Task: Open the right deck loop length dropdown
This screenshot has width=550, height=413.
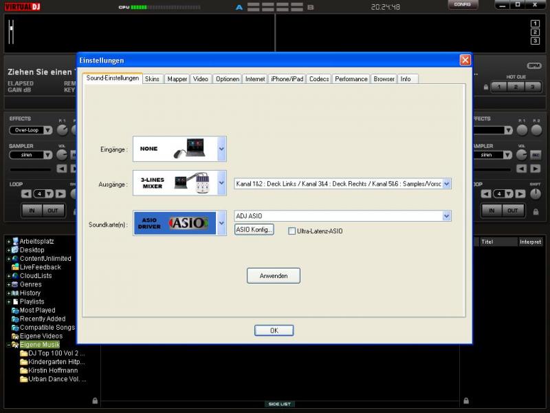Action: tap(509, 194)
